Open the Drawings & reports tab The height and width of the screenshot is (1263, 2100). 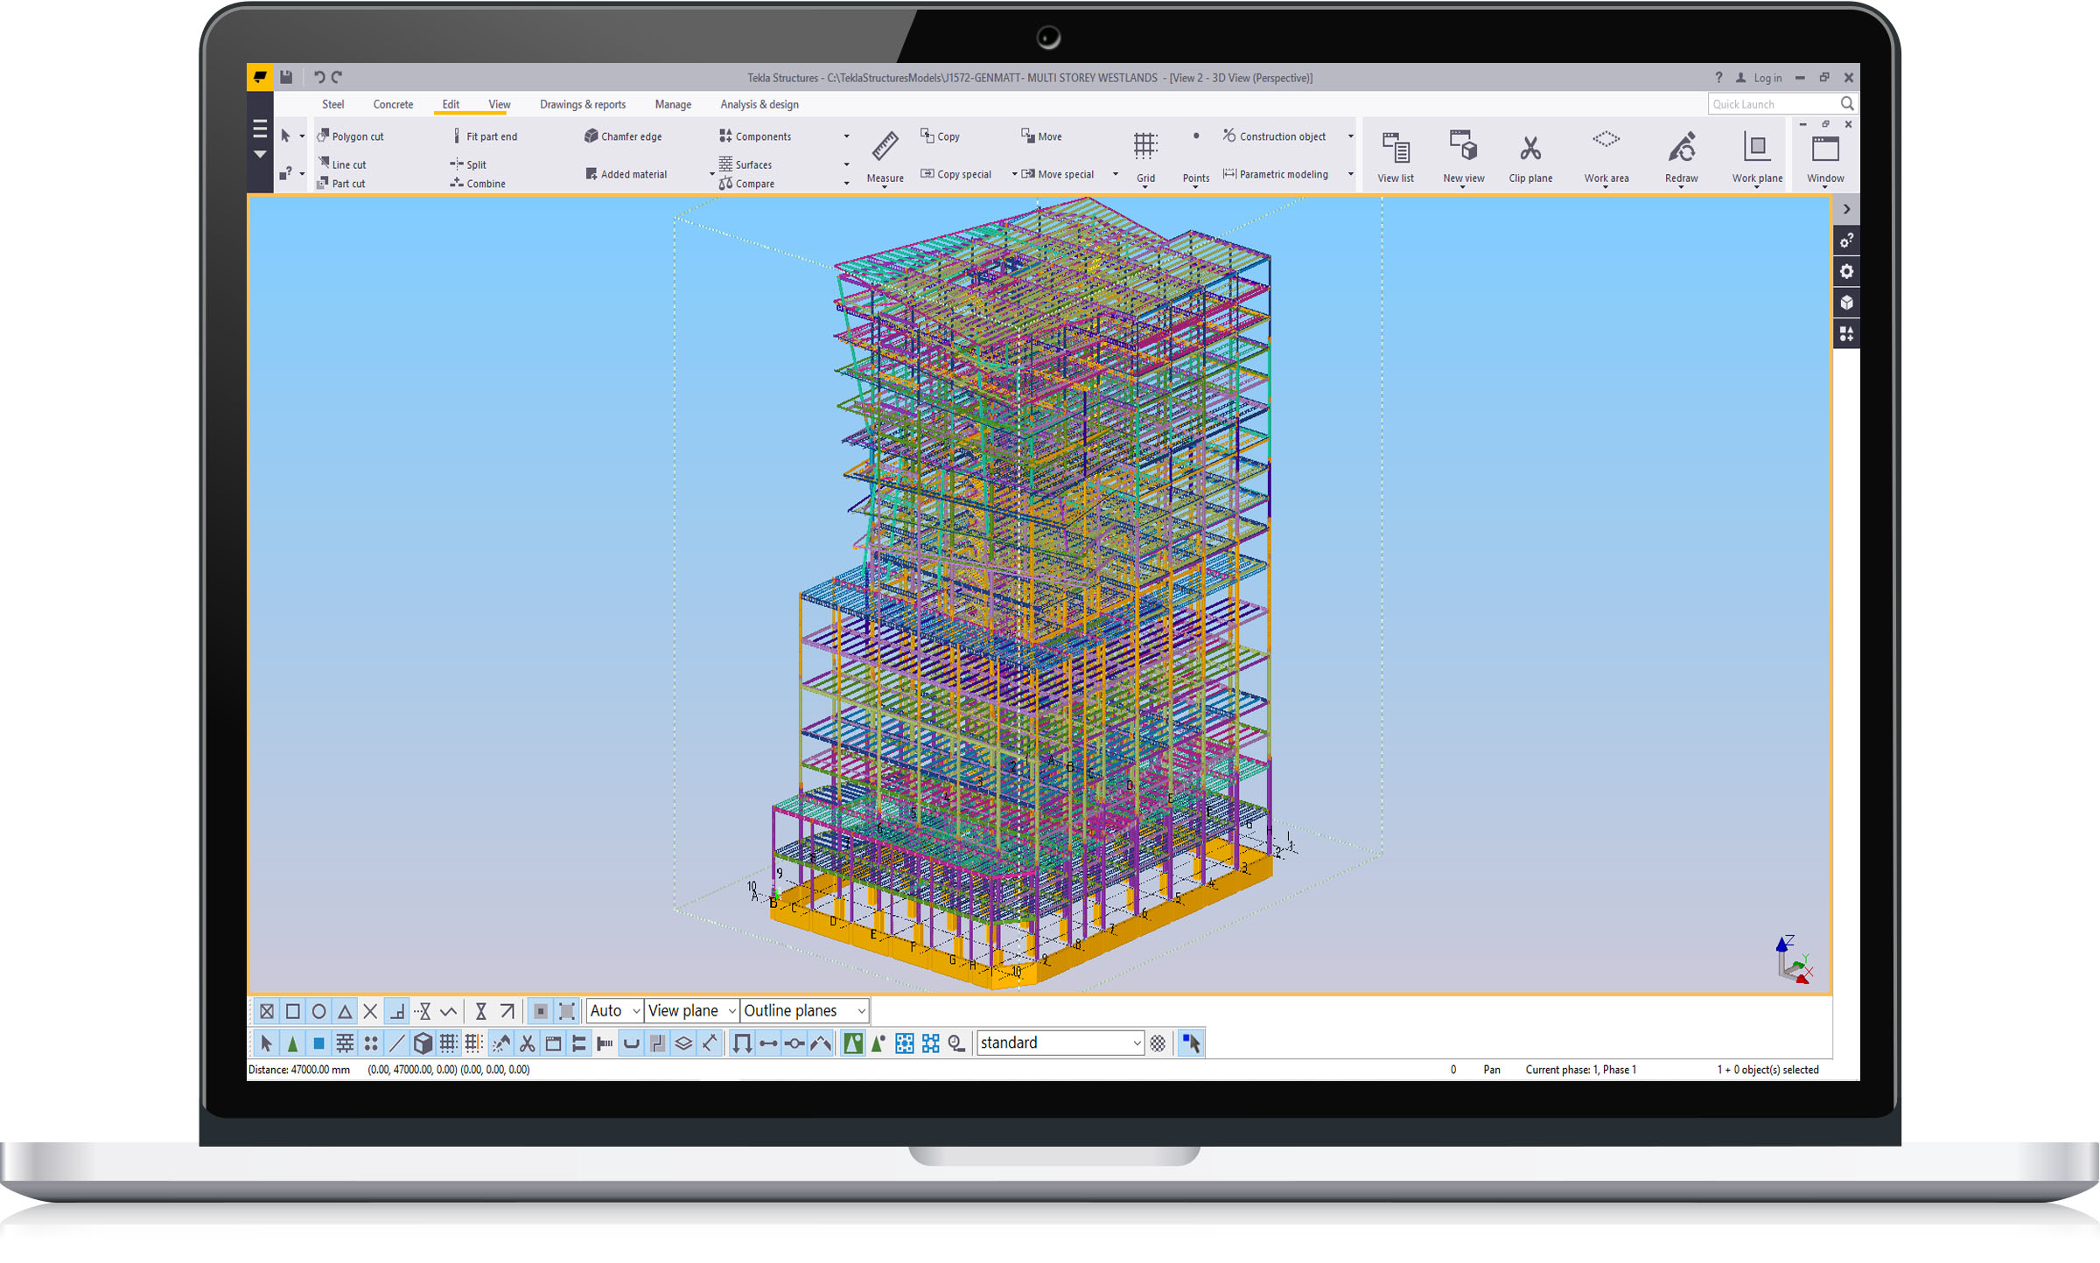[582, 104]
